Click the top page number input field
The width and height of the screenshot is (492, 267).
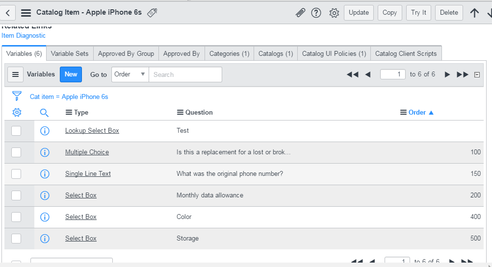[392, 74]
